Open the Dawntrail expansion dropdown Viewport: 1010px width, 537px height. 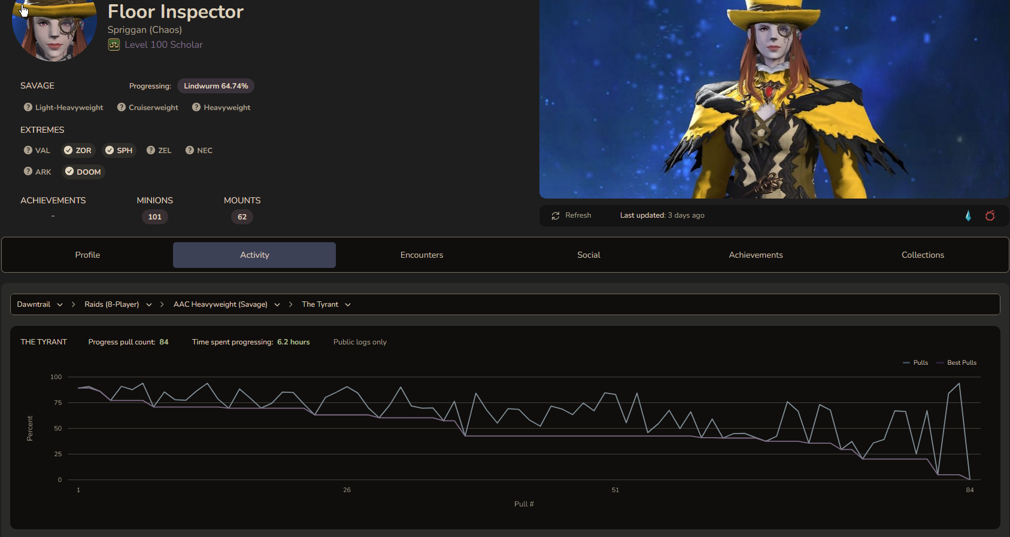(40, 304)
